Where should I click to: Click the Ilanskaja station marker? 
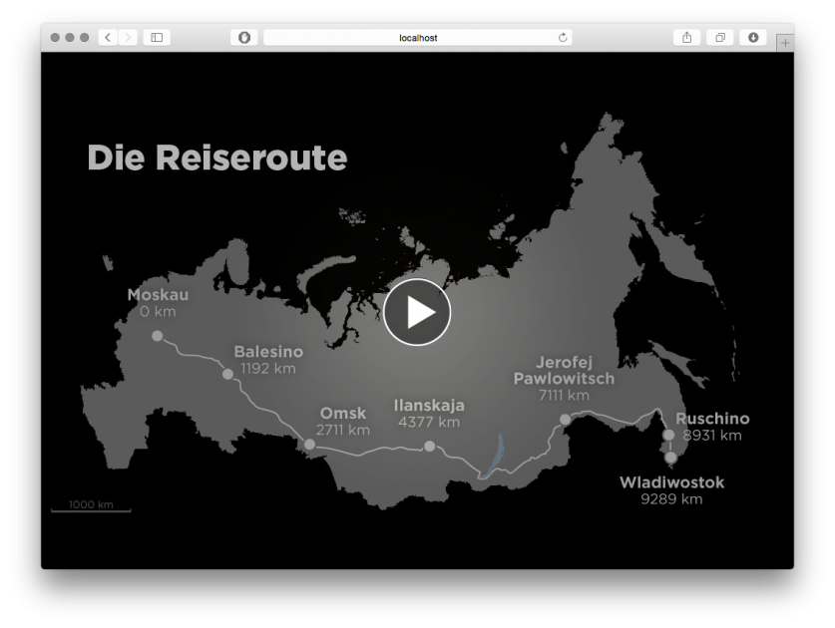(x=430, y=446)
